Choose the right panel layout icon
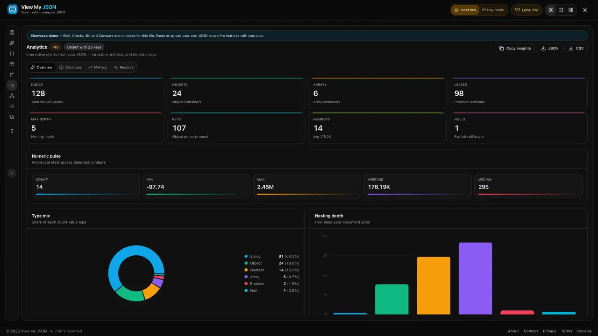Screen dimensions: 598x336 coord(570,10)
